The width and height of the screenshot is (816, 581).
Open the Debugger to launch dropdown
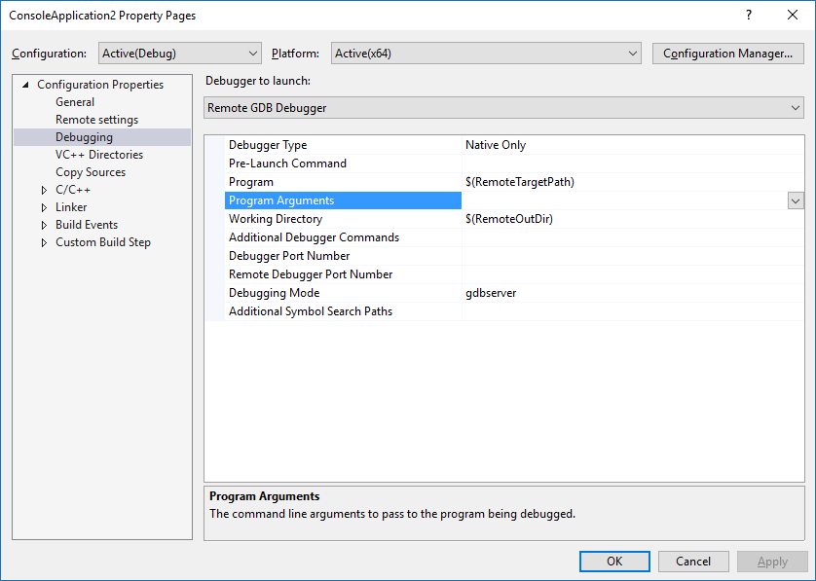792,107
